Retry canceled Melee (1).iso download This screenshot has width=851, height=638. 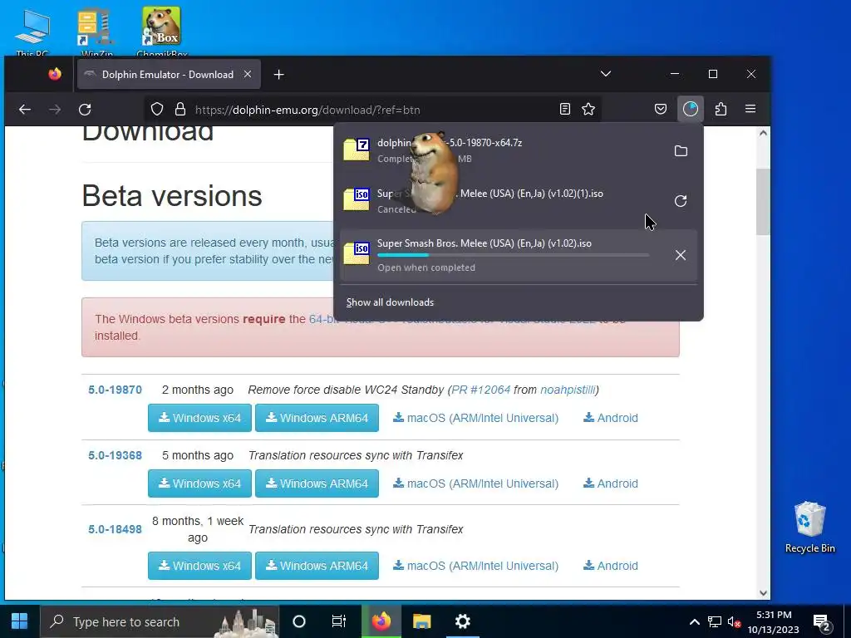681,201
